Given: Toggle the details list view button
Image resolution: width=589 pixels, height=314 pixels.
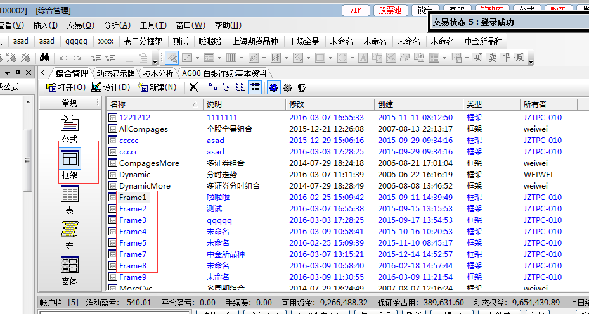Looking at the screenshot, I should point(255,87).
